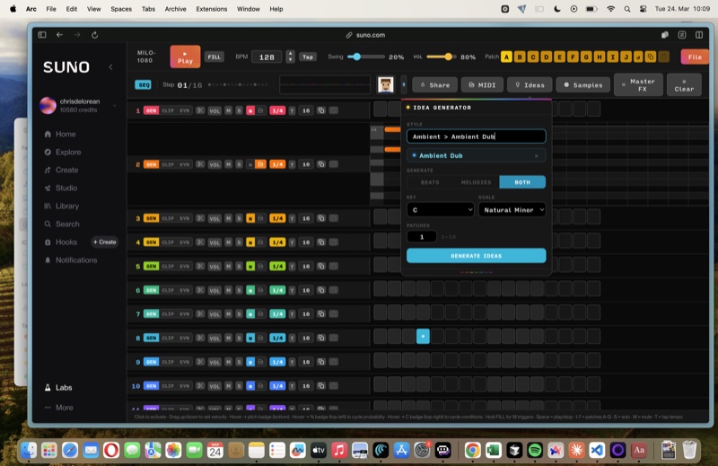Open the Master FX panel
The height and width of the screenshot is (466, 718).
pyautogui.click(x=638, y=84)
